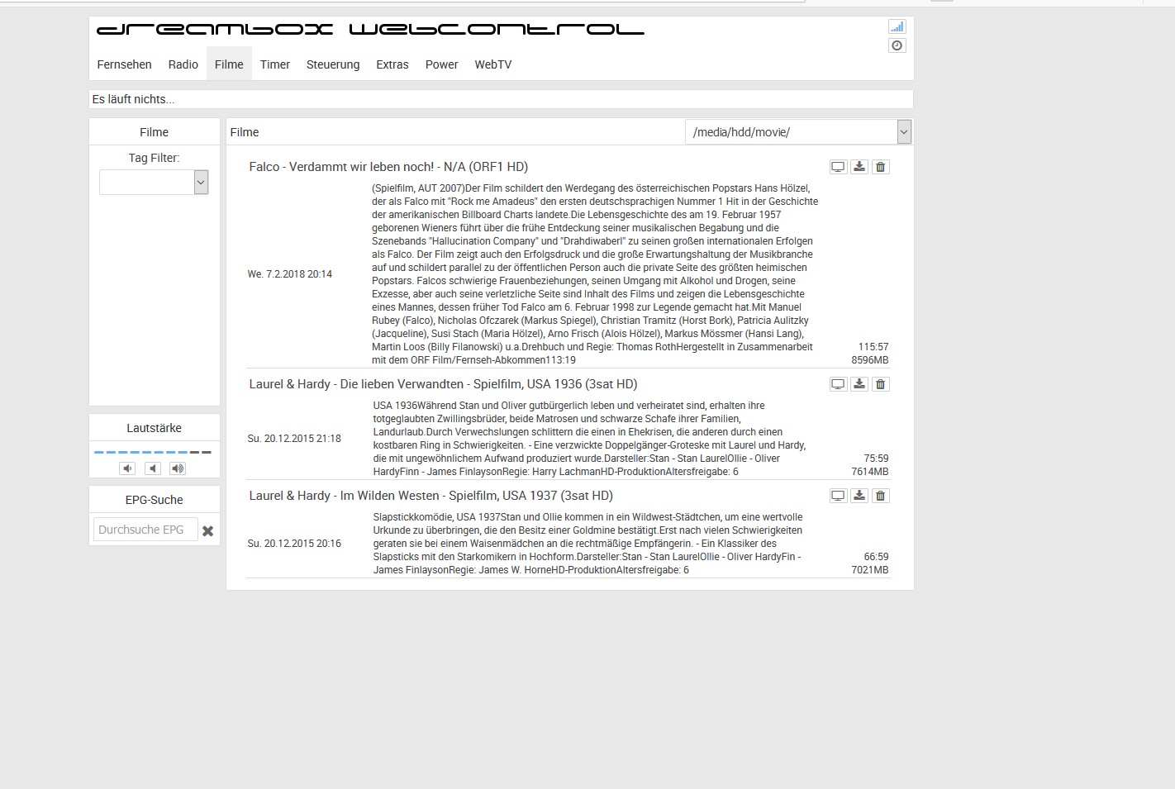Screen dimensions: 1175x789
Task: Open the Timer menu
Action: point(274,64)
